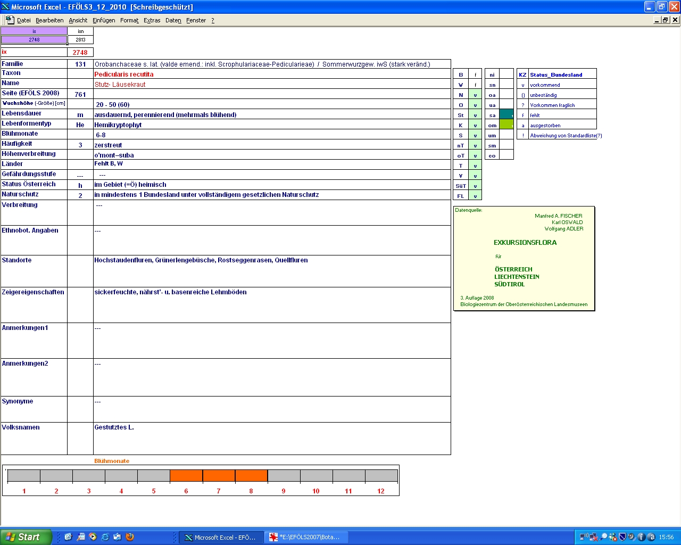Open the Messenger tray icon
681x545 pixels.
pos(613,537)
